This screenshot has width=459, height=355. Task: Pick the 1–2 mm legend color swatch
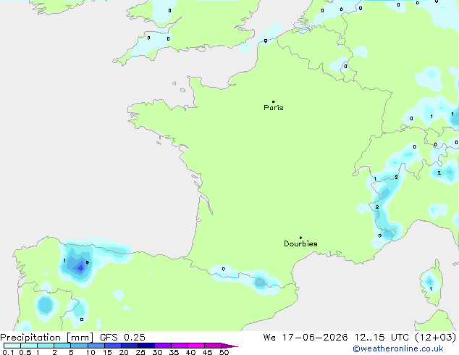coord(46,346)
